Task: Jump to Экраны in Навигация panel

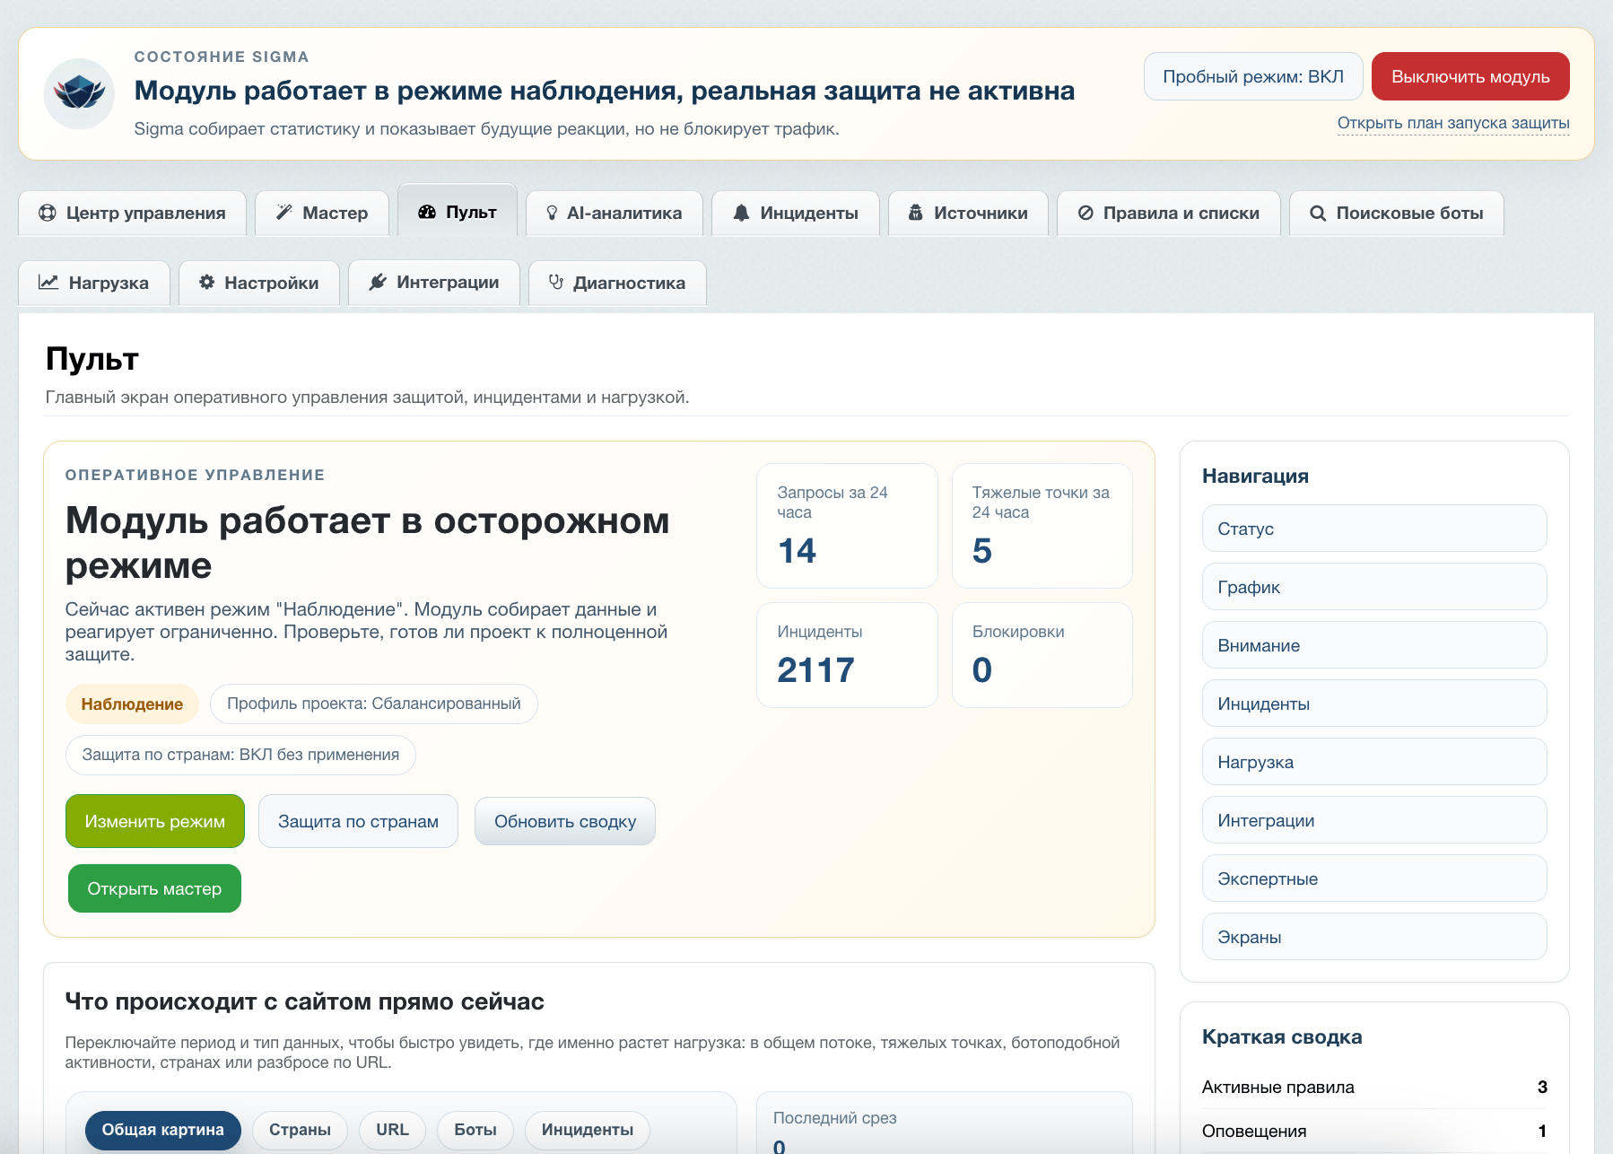Action: [x=1374, y=937]
